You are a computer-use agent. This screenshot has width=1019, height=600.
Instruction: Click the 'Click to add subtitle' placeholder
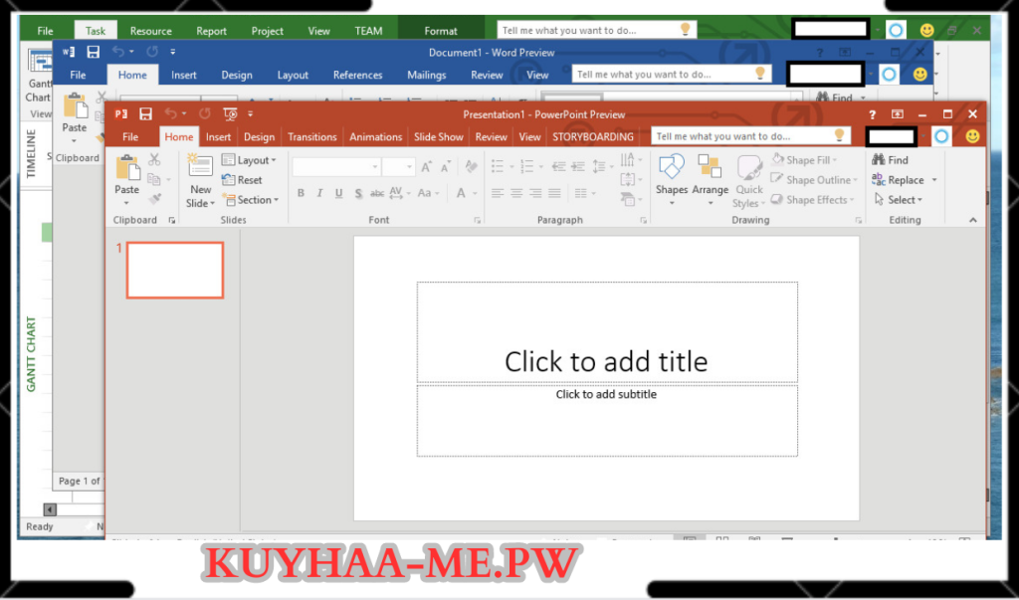pos(606,421)
